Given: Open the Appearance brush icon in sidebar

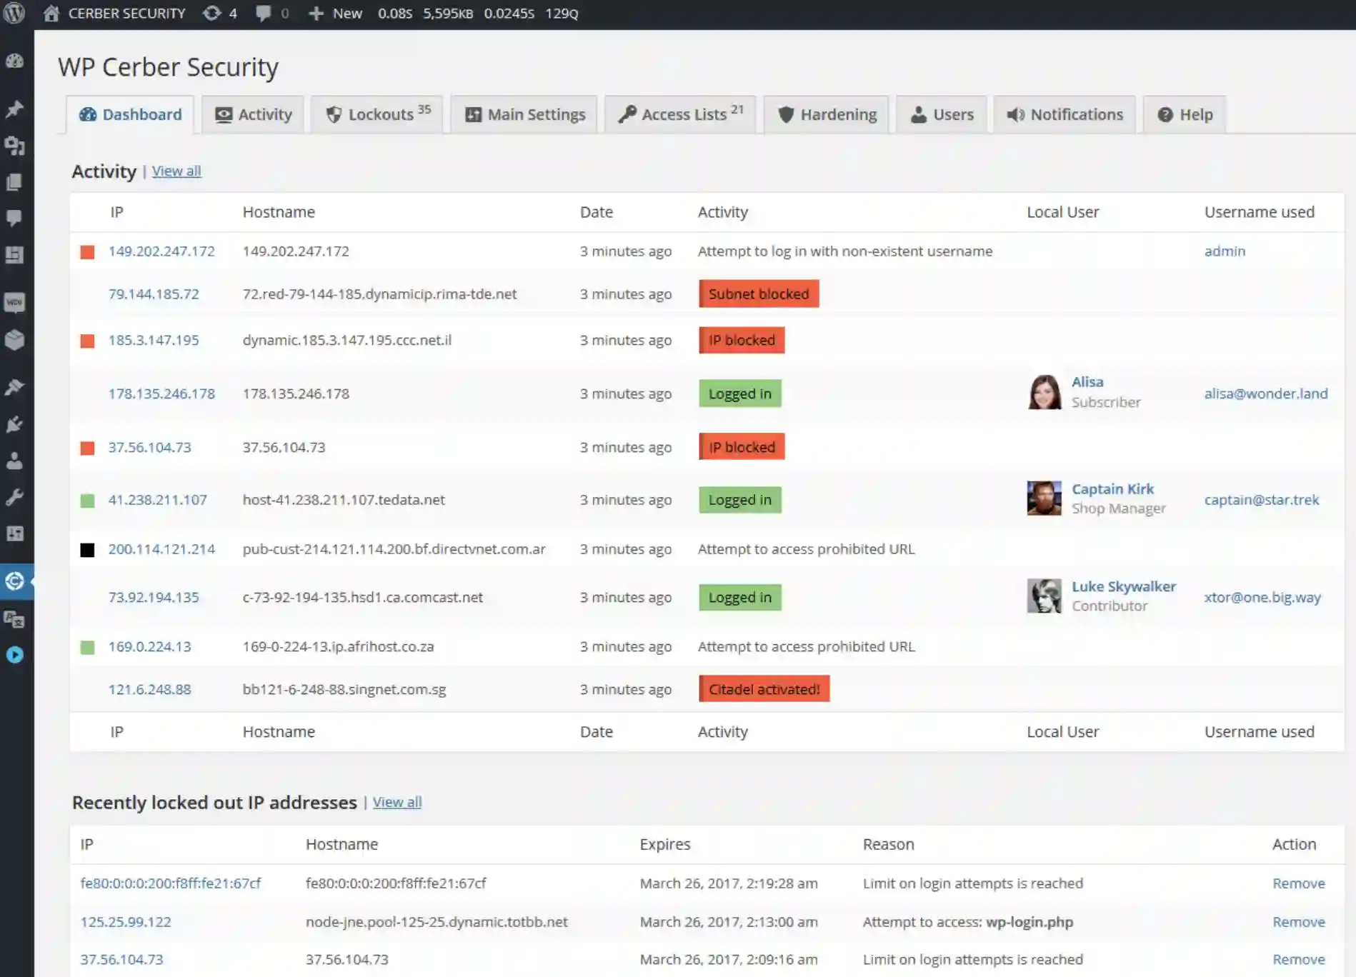Looking at the screenshot, I should (x=14, y=387).
